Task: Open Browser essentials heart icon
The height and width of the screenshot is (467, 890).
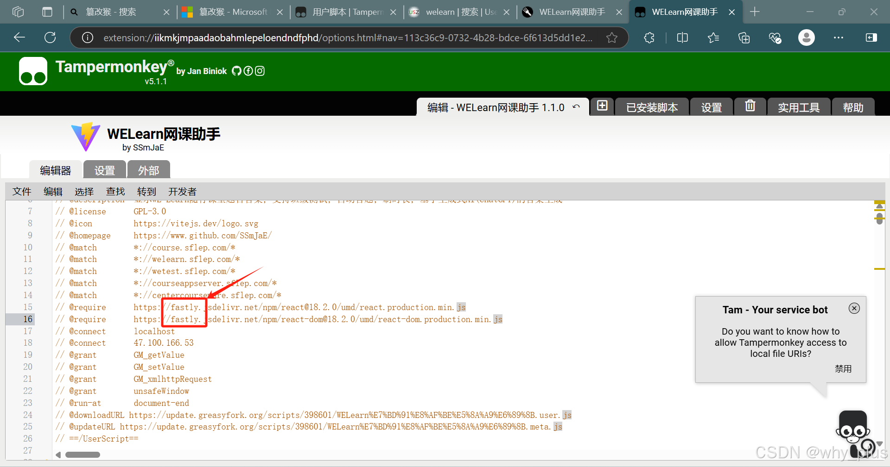Action: point(775,37)
